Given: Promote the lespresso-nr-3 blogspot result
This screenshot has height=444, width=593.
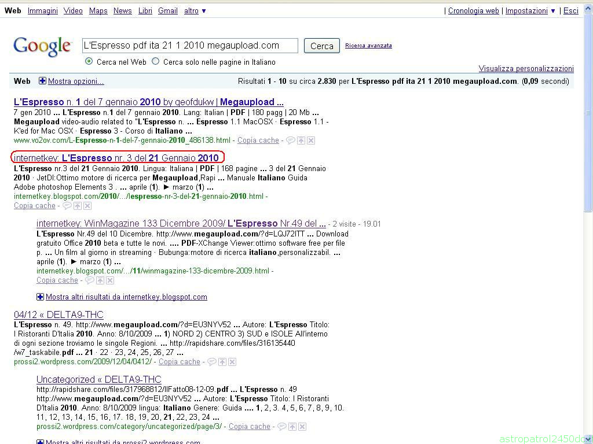Looking at the screenshot, I should tap(78, 206).
